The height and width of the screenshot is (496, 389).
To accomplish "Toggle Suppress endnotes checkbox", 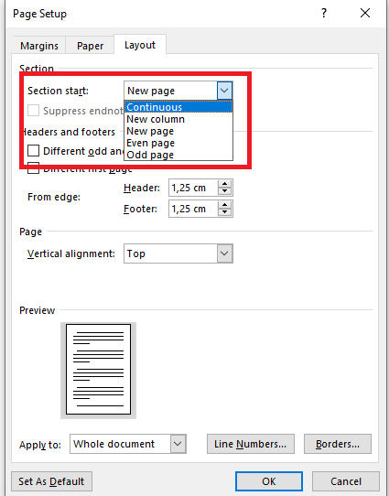I will coord(33,111).
